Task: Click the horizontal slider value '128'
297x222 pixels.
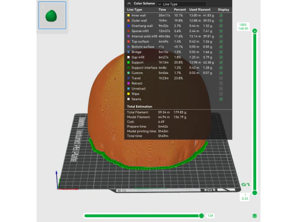Action: 210,216
